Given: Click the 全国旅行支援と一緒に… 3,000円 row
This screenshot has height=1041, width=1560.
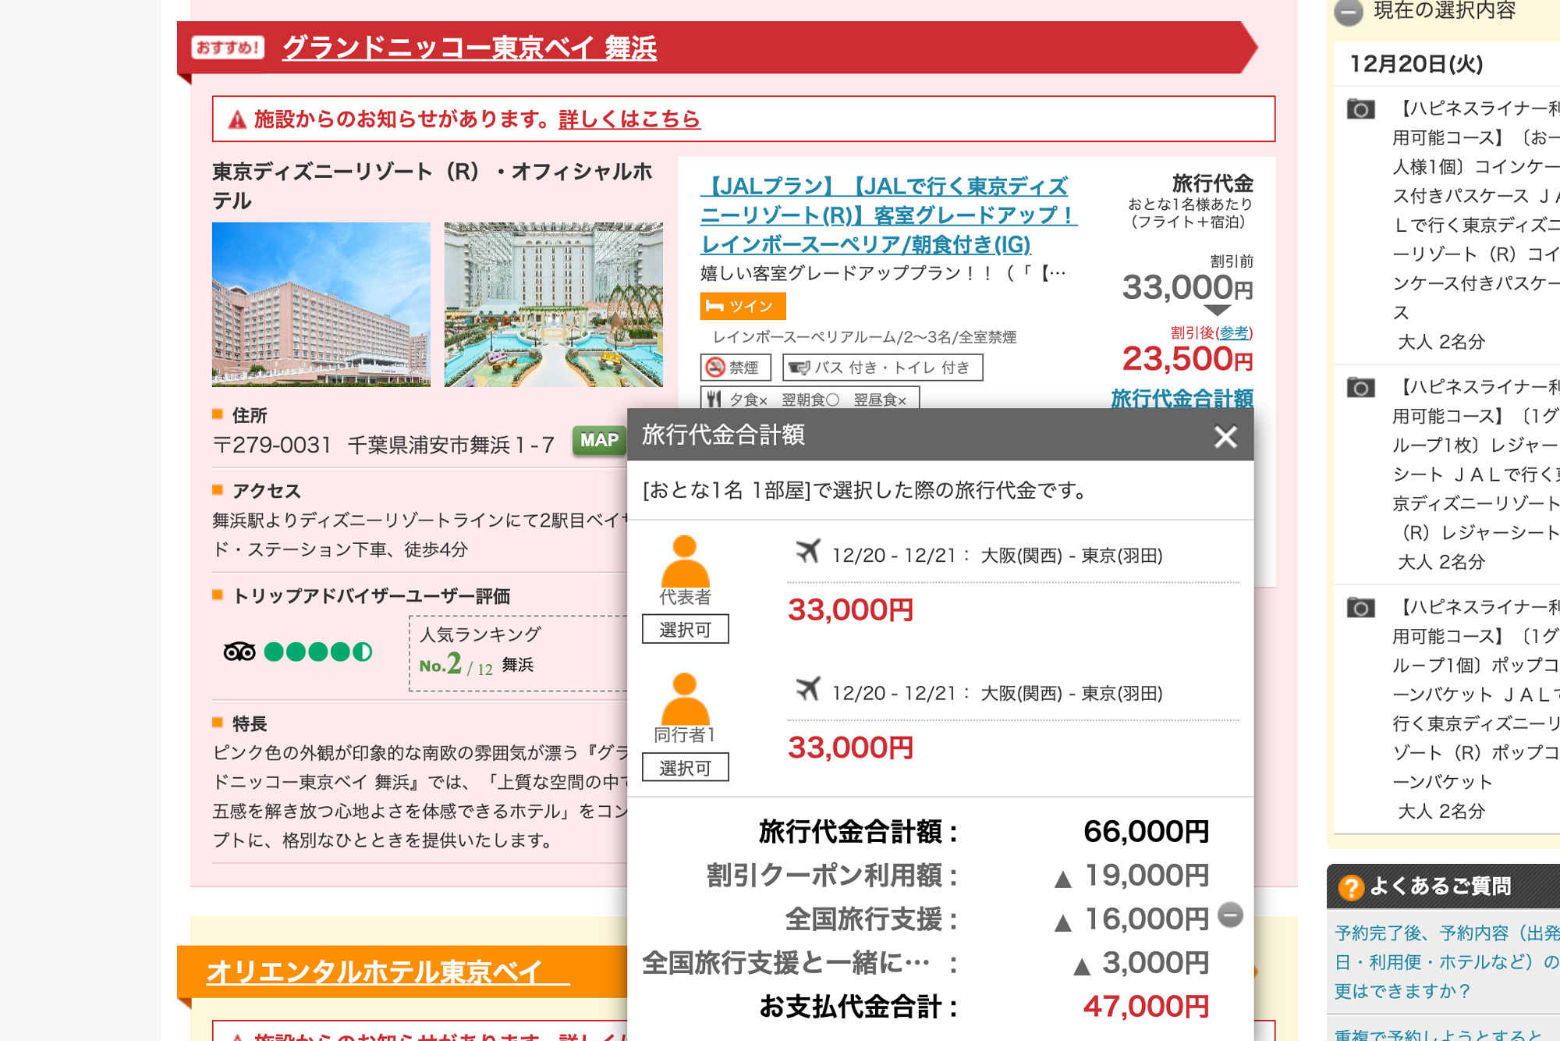Looking at the screenshot, I should coord(925,963).
